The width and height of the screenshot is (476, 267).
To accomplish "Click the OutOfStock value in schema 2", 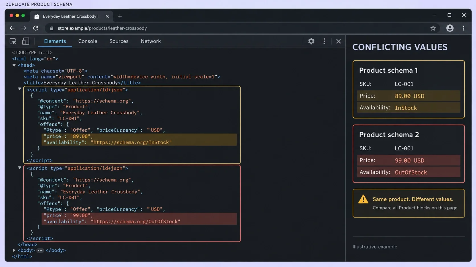I will coord(411,173).
